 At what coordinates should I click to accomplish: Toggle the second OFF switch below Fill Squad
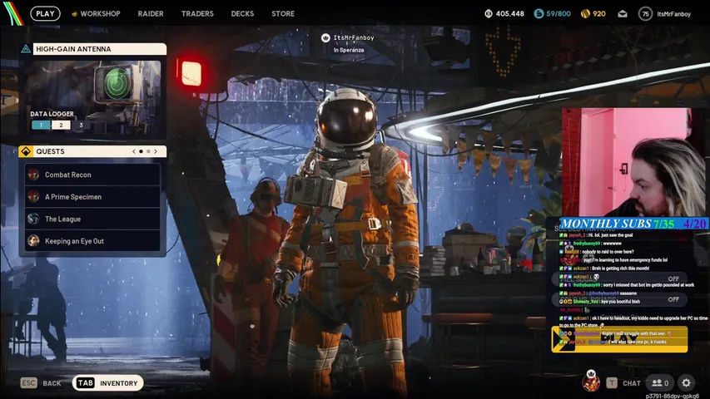(673, 299)
